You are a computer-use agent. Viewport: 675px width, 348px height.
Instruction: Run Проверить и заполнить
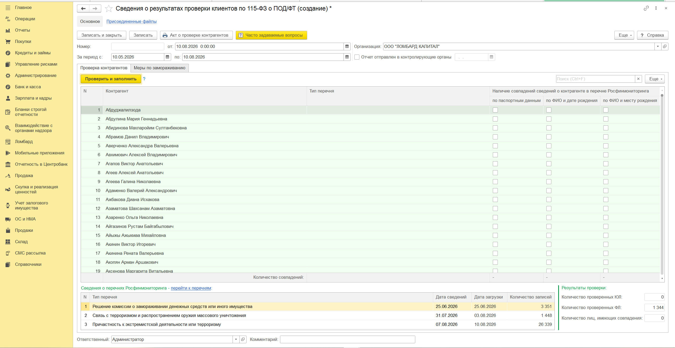111,79
